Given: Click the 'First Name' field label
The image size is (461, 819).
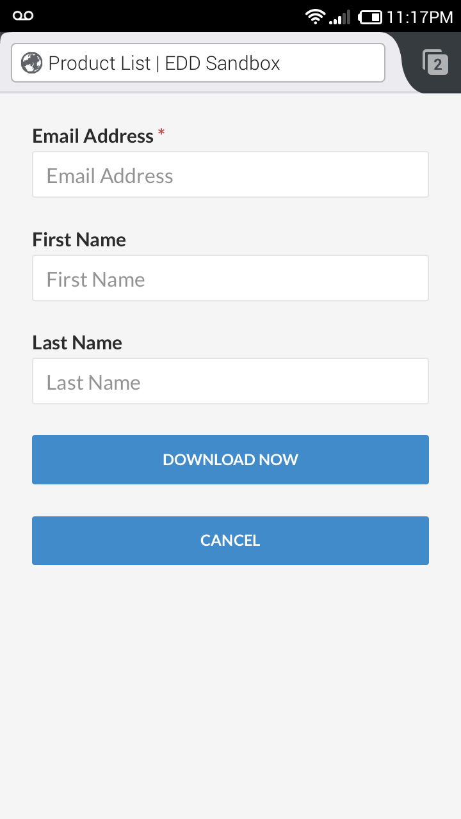Looking at the screenshot, I should 79,239.
